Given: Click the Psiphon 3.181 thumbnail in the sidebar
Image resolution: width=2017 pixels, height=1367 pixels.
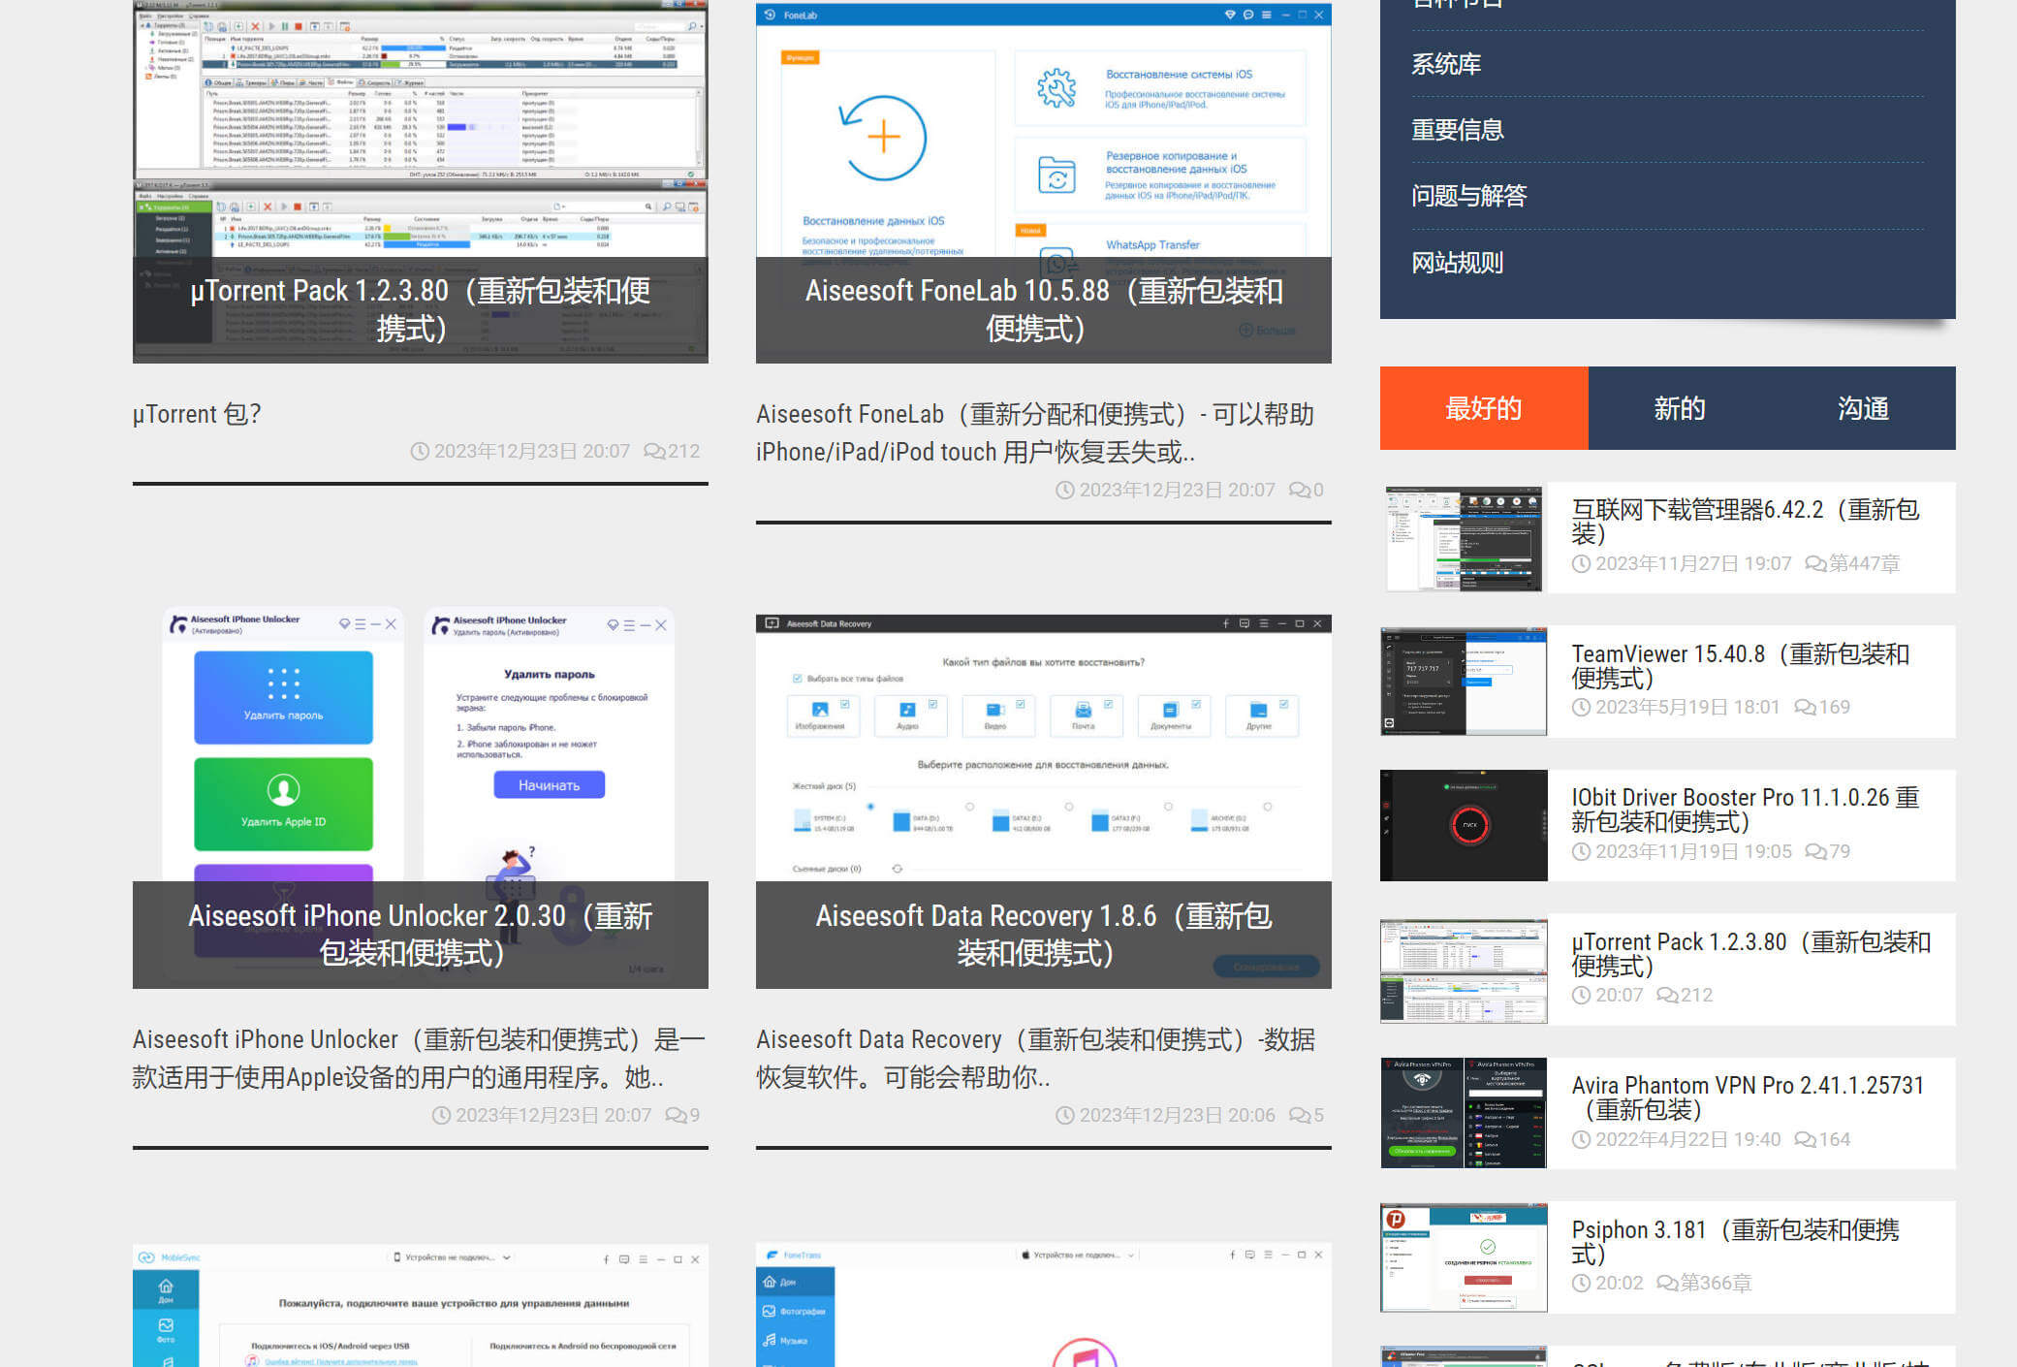Looking at the screenshot, I should coord(1464,1257).
